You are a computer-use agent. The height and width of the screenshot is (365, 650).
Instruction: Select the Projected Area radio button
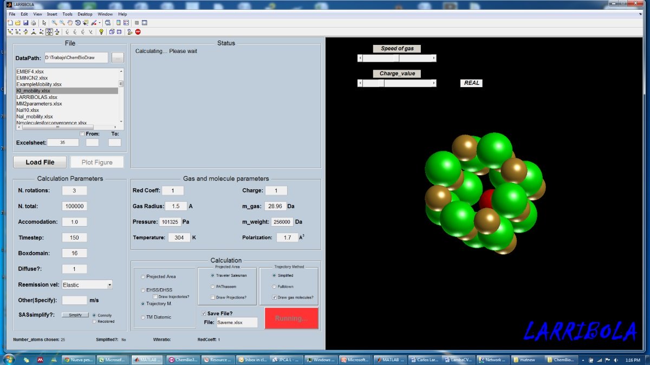(x=143, y=277)
